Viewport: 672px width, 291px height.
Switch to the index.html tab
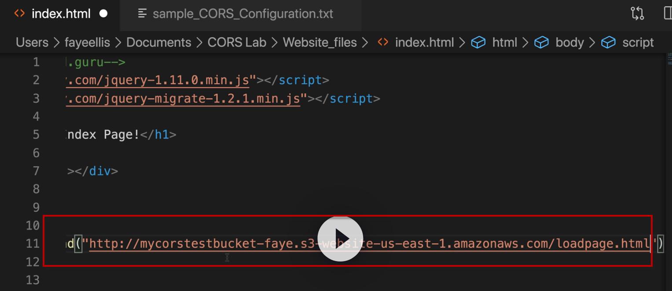coord(61,14)
